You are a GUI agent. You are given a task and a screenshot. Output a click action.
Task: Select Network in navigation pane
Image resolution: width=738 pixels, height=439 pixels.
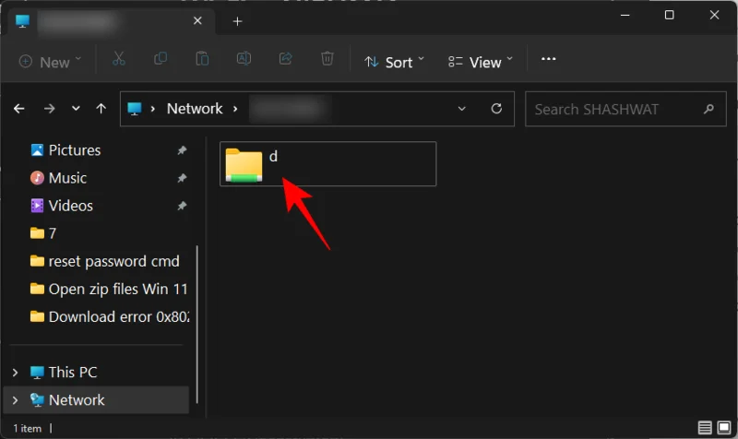96,400
